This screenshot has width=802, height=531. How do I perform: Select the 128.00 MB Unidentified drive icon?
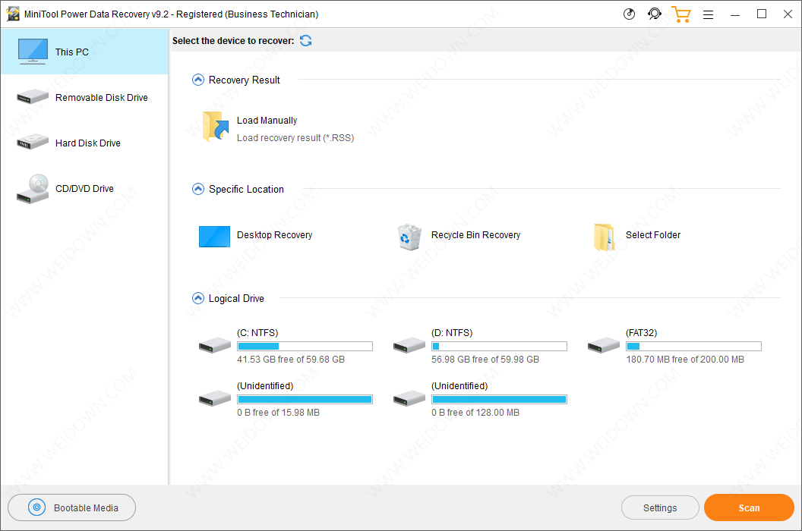click(409, 399)
